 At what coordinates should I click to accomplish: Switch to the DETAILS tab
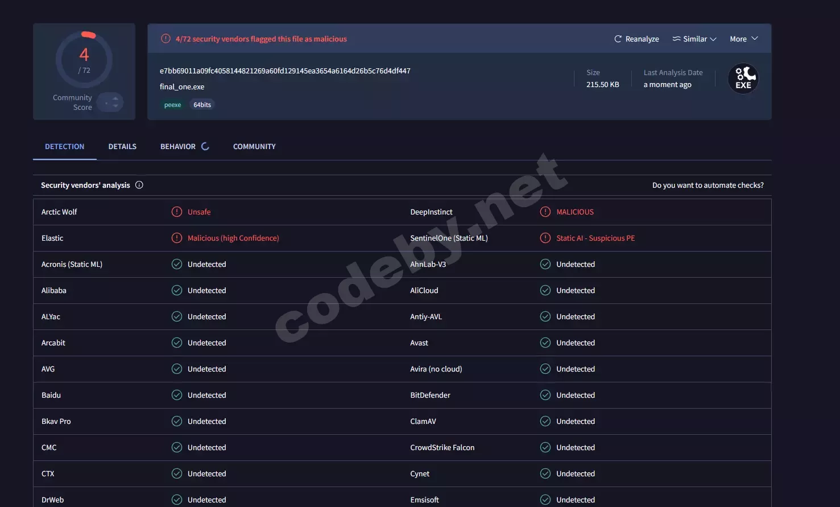click(x=122, y=147)
